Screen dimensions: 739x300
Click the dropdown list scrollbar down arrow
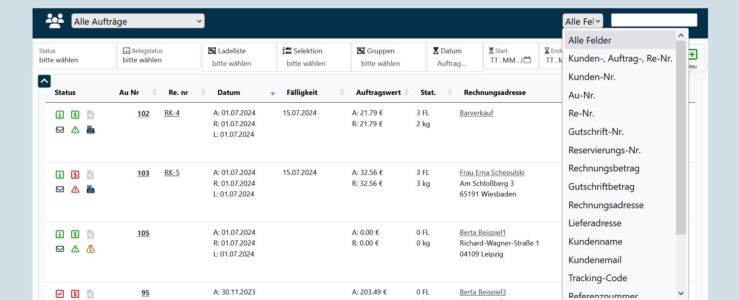tap(681, 293)
